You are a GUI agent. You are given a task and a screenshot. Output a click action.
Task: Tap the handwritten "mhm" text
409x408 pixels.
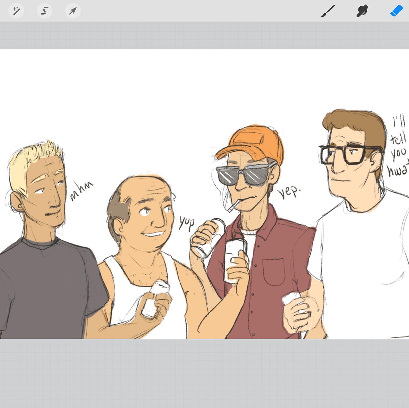(81, 190)
